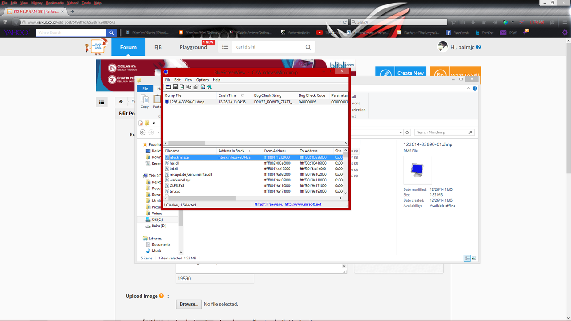The width and height of the screenshot is (571, 321).
Task: Click the green Refresh icon in BlueScreenView toolbar
Action: (182, 87)
